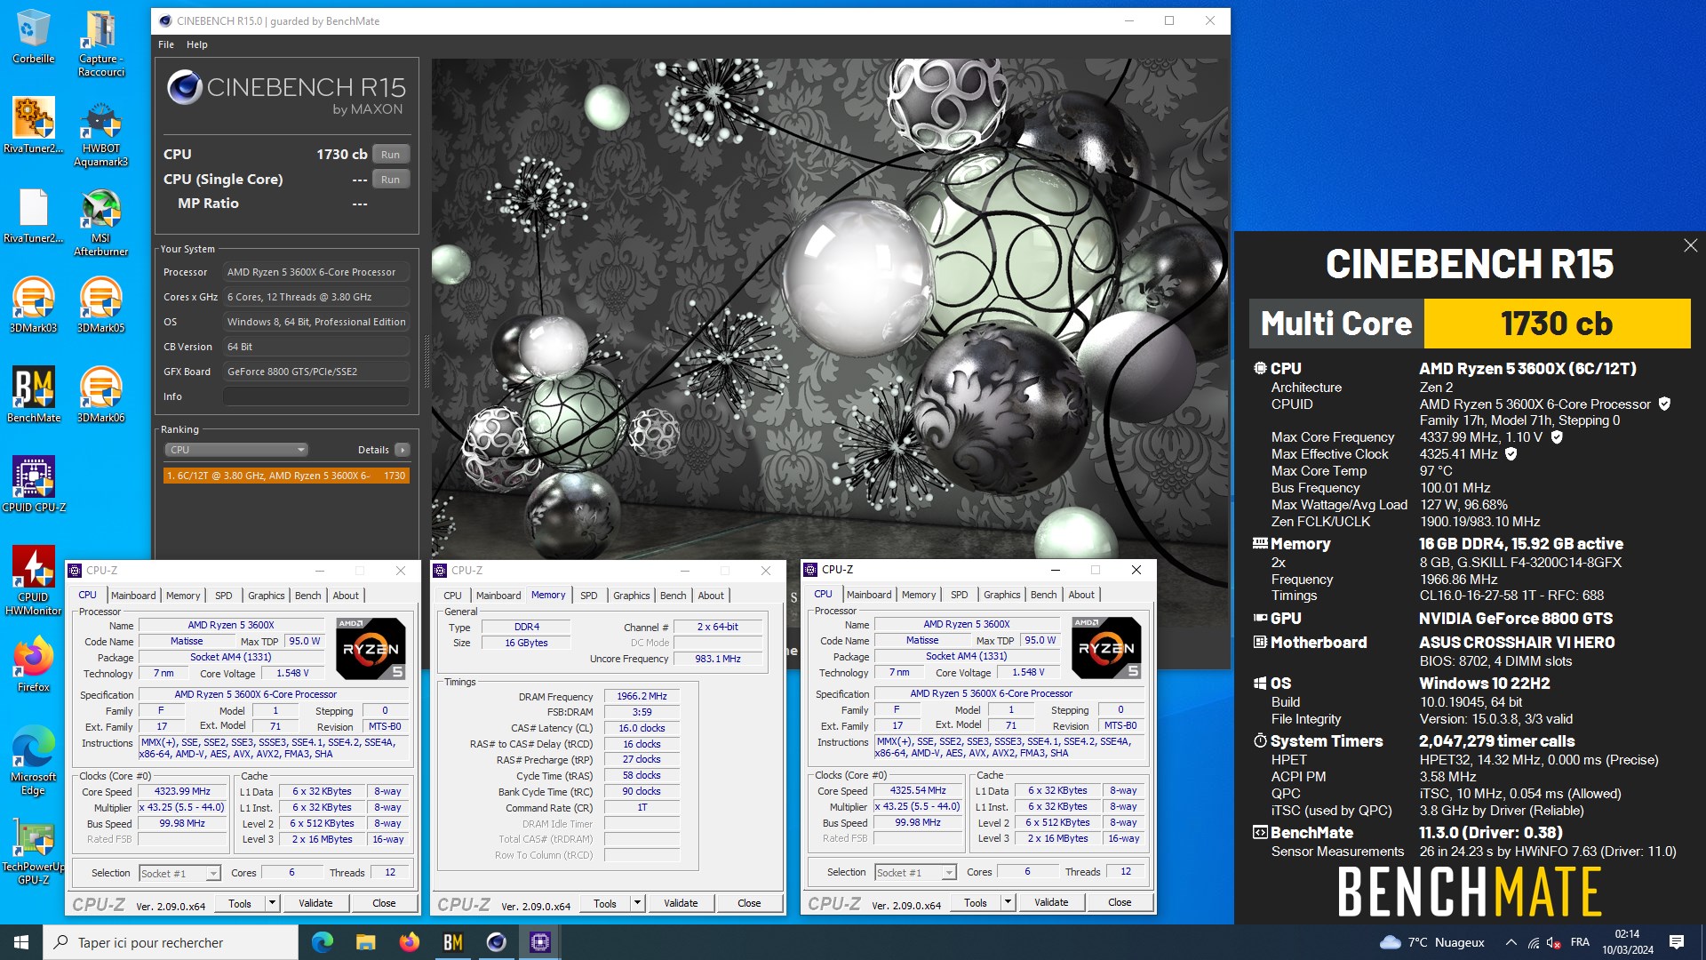Click the FRA language indicator
The width and height of the screenshot is (1706, 960).
(x=1580, y=942)
